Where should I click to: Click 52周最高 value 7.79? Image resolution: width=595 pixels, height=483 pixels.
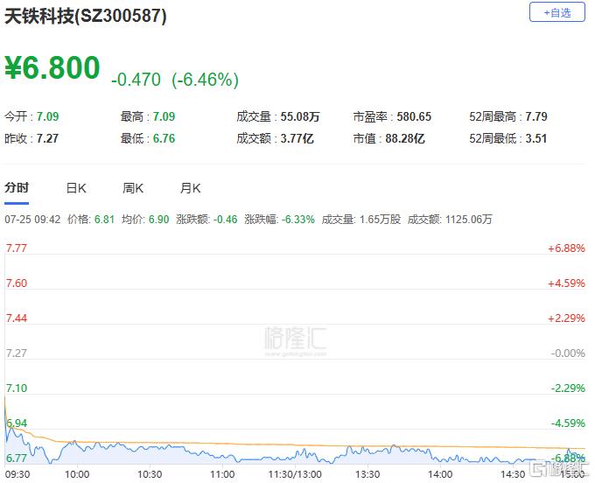pos(536,116)
